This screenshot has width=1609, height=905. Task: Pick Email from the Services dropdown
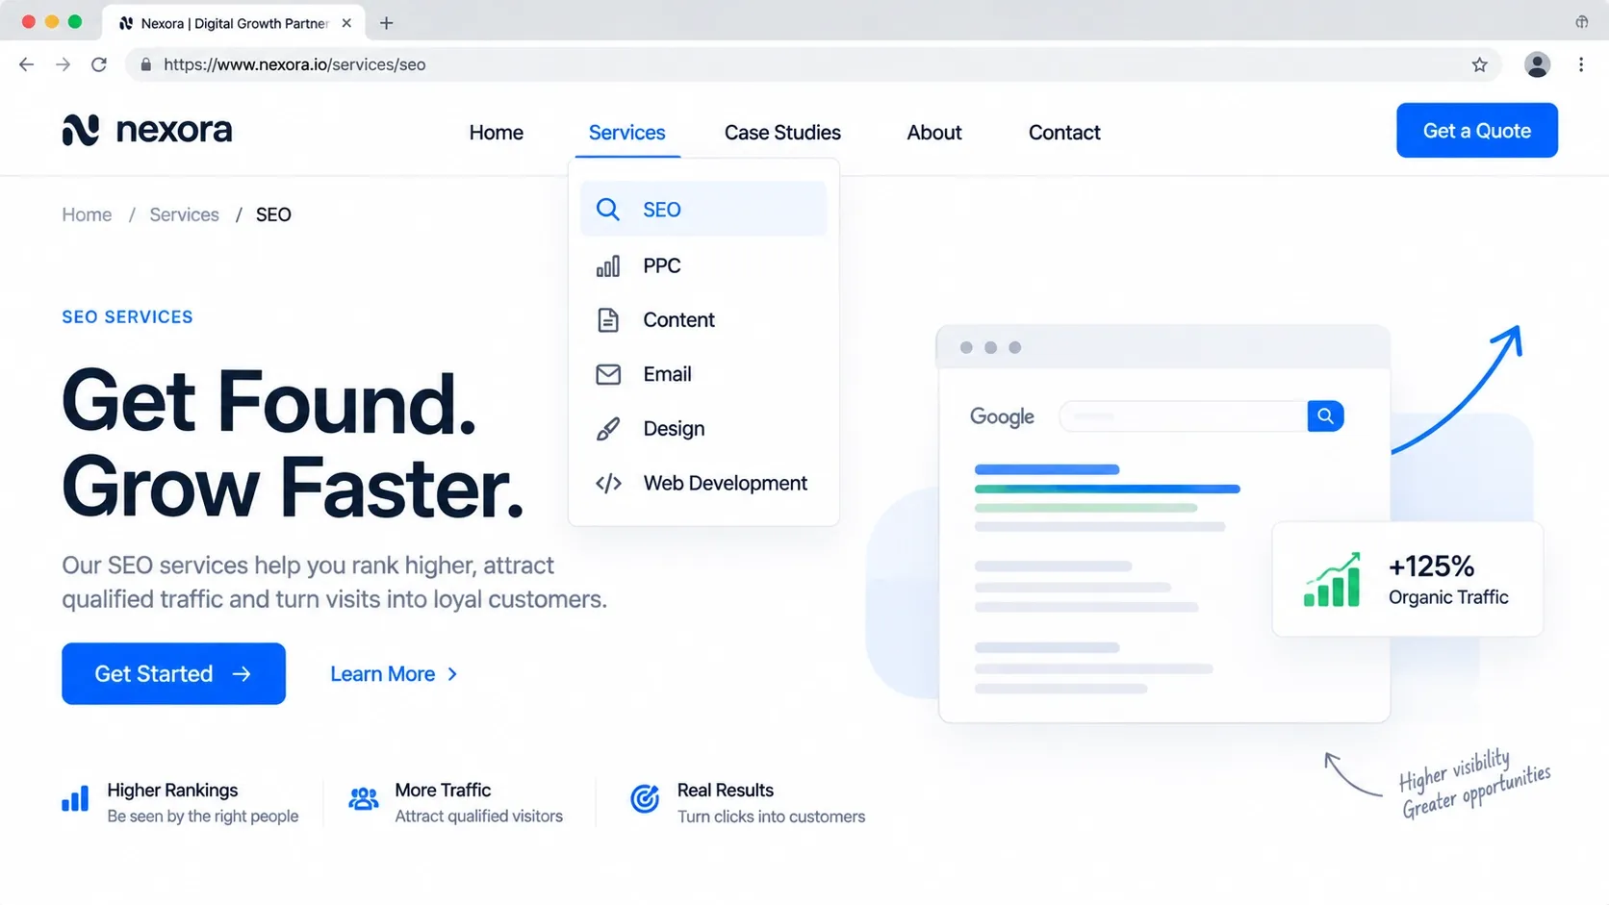point(702,374)
